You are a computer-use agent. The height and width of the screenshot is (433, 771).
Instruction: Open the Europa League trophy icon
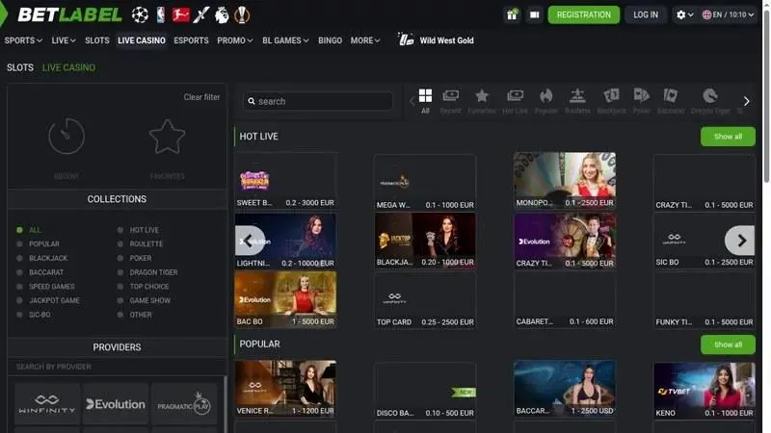pos(242,14)
